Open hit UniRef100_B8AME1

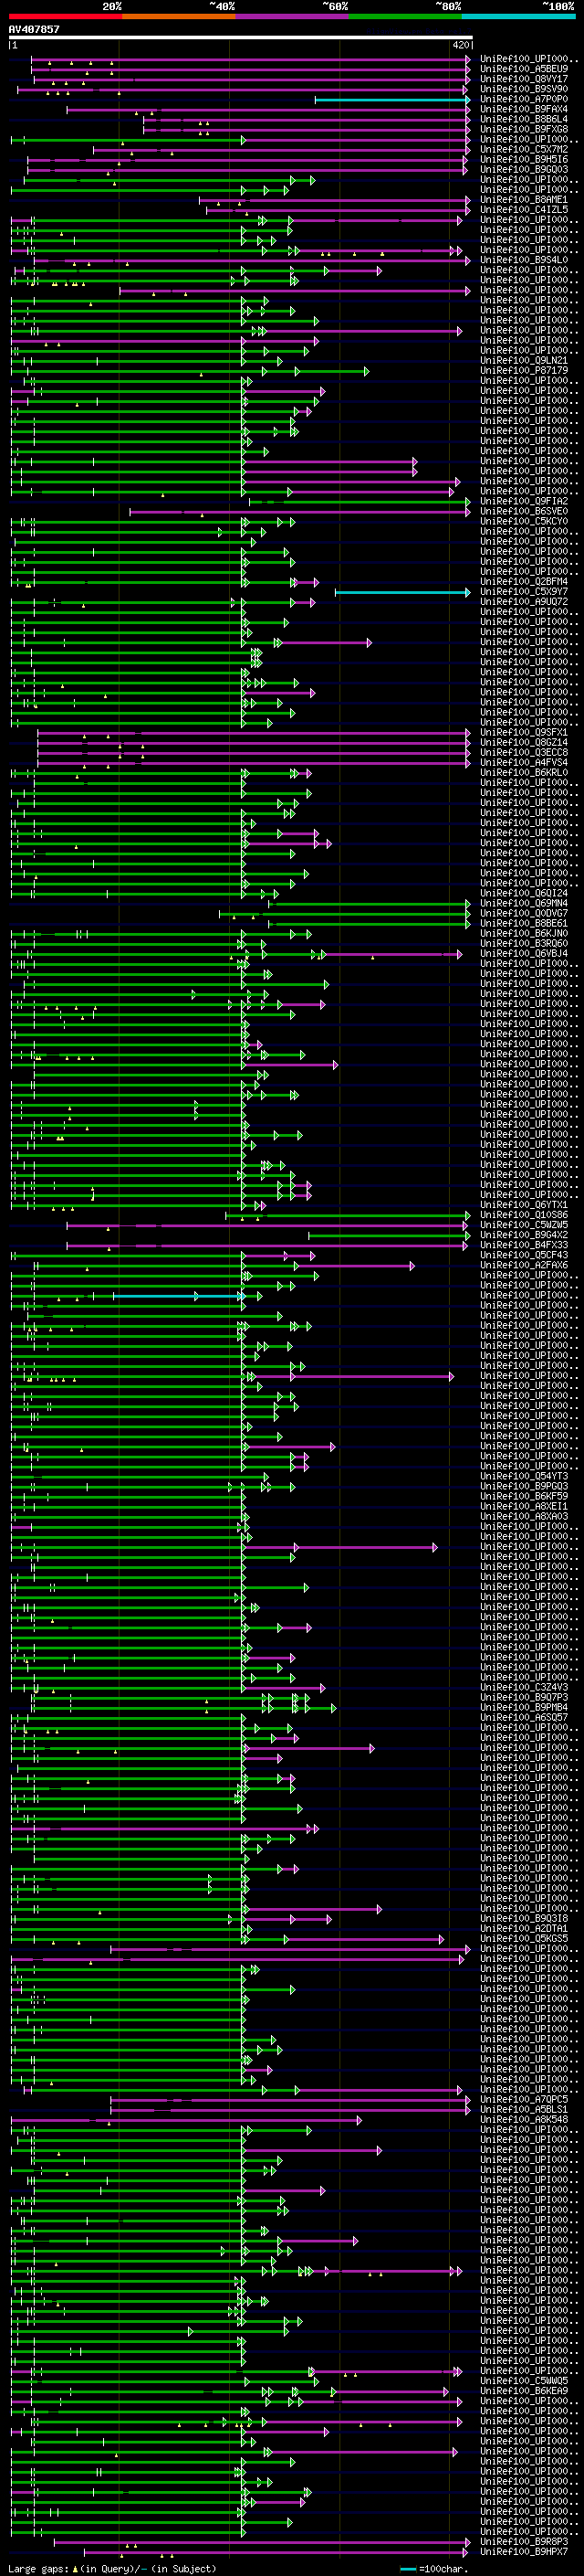523,200
